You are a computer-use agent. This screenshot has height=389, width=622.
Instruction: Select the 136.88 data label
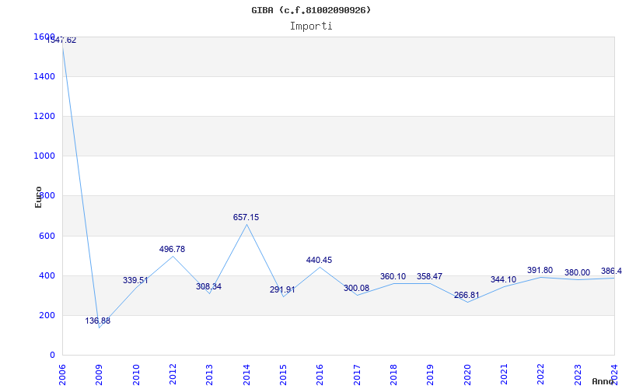[98, 321]
